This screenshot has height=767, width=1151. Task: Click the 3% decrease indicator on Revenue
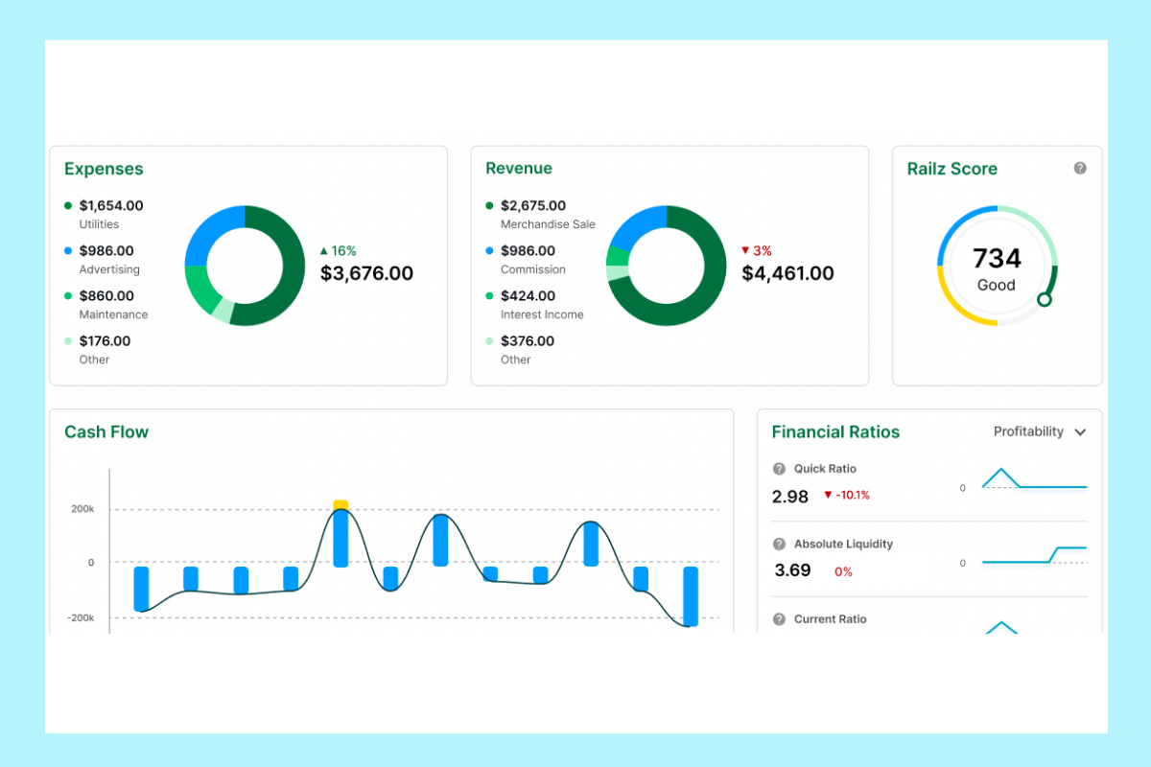click(x=757, y=250)
